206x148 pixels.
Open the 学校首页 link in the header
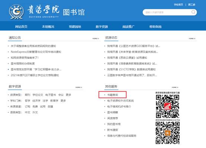[178, 5]
